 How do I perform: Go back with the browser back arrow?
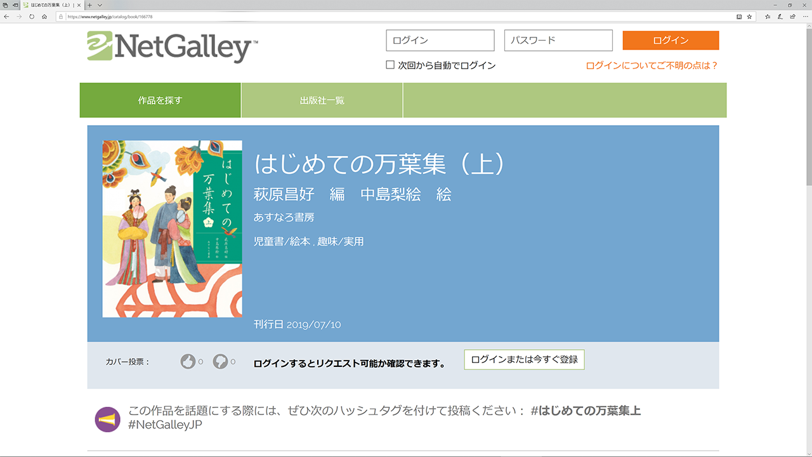[x=6, y=17]
